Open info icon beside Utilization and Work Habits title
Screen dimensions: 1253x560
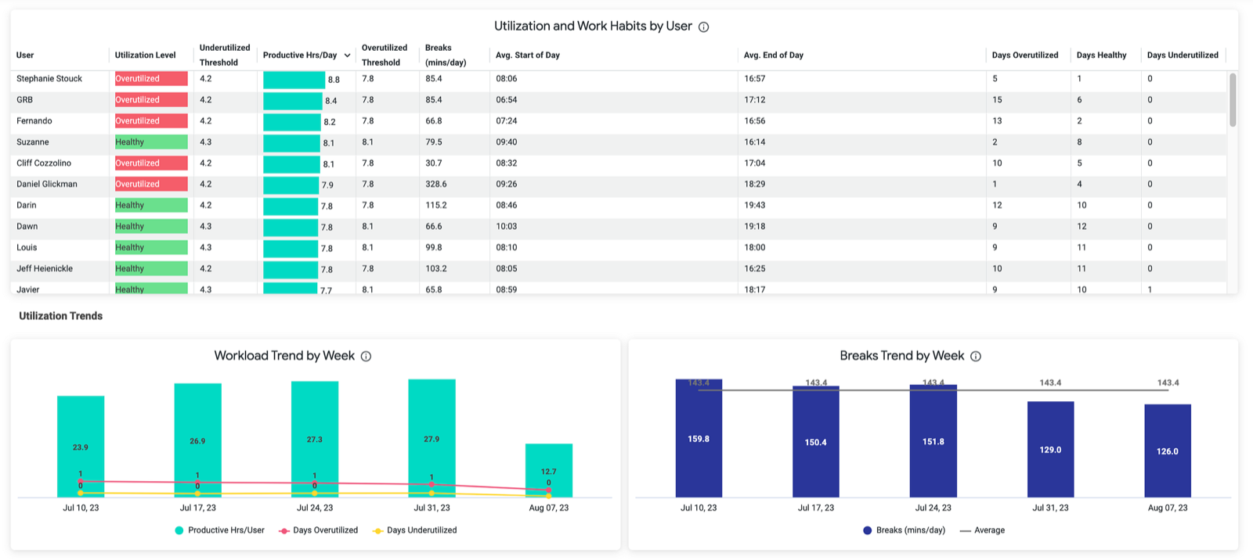click(703, 27)
